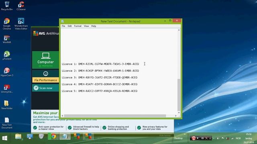Viewport: 257px width, 144px height.
Task: Open Windows Start button
Action: pyautogui.click(x=4, y=138)
